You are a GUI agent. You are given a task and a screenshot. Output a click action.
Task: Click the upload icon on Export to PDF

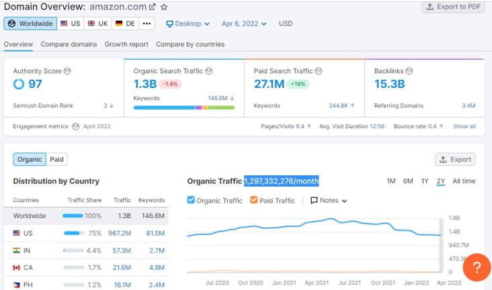coord(430,7)
